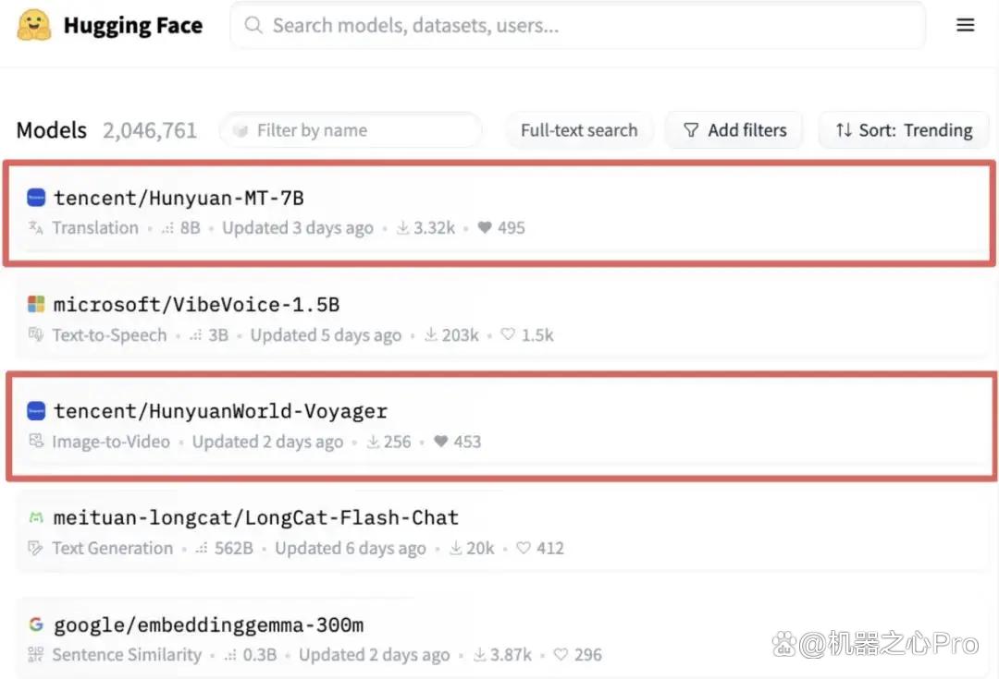Click the Google logo beside embeddinggemma-300m
This screenshot has height=679, width=999.
tap(36, 624)
